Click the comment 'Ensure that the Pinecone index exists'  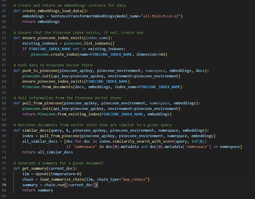(58, 33)
